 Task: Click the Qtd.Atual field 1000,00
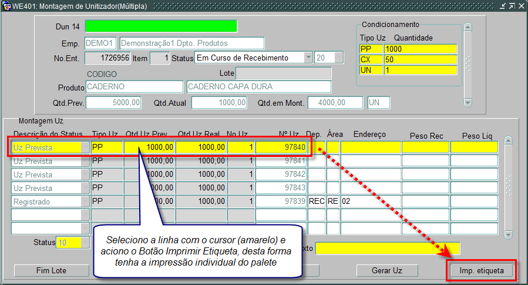[219, 102]
